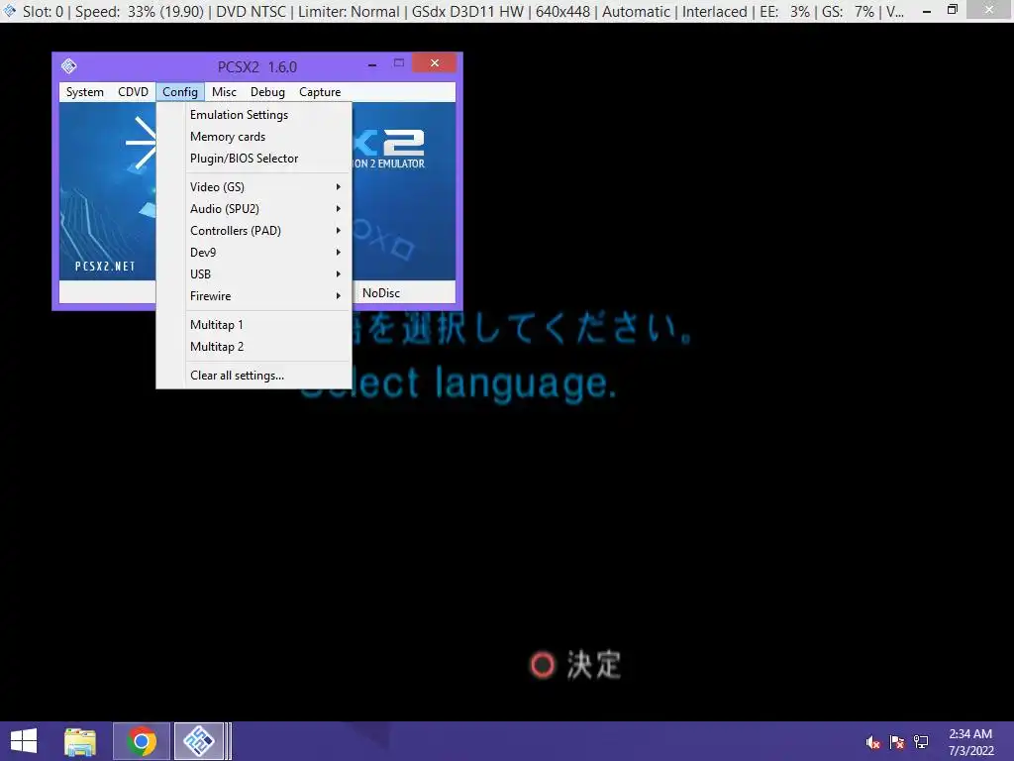Open the Misc menu
This screenshot has height=761, width=1014.
point(224,92)
